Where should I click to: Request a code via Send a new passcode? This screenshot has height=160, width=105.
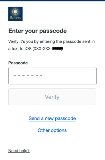pos(52,119)
